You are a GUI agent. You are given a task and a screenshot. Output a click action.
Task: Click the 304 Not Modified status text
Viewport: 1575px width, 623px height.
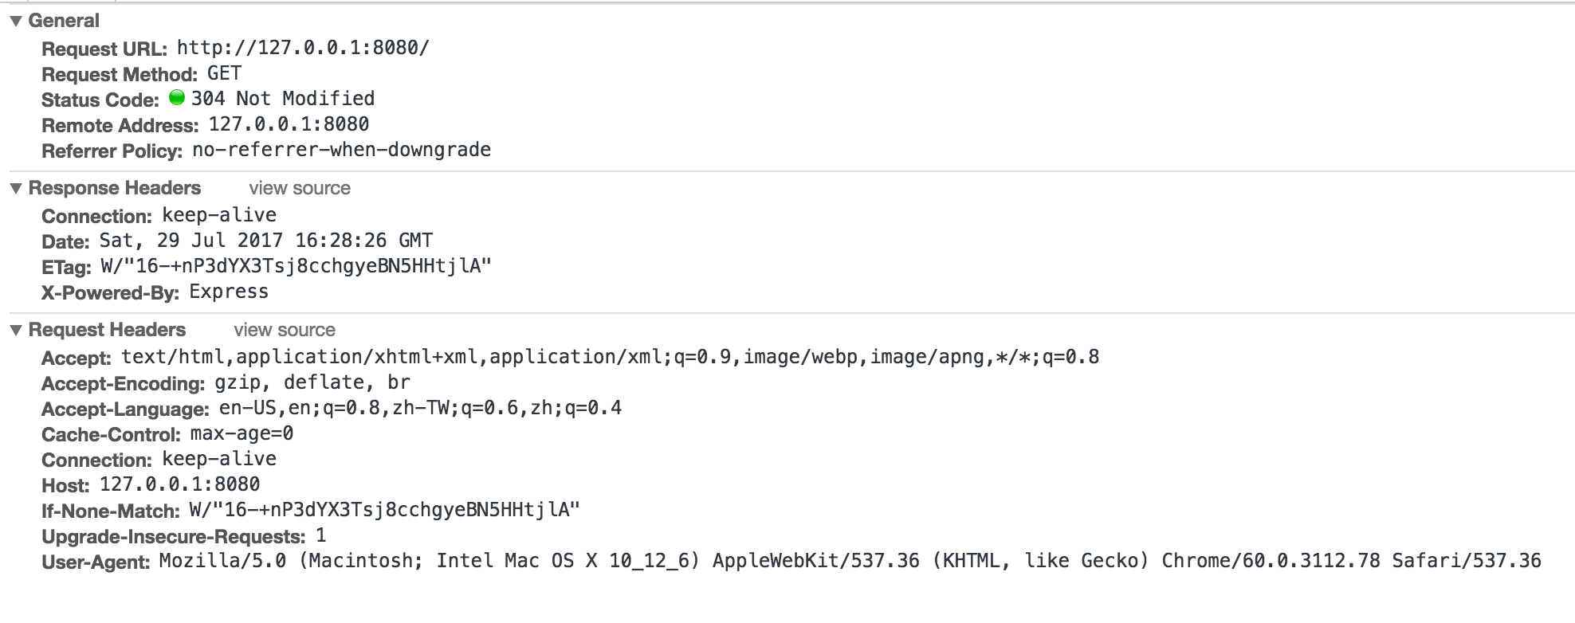(283, 99)
